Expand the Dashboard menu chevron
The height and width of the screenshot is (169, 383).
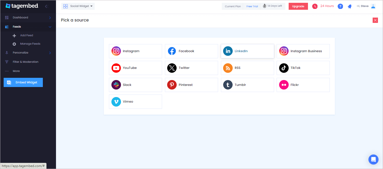tap(50, 18)
